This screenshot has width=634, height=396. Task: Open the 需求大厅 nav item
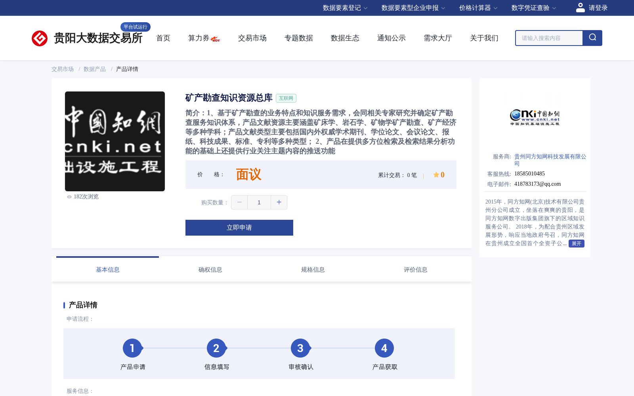click(438, 38)
